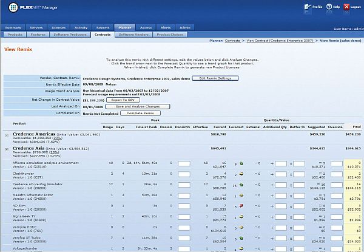The image size is (364, 252).
Task: Click the Affirma simulation analysis environment product name
Action: click(x=45, y=163)
